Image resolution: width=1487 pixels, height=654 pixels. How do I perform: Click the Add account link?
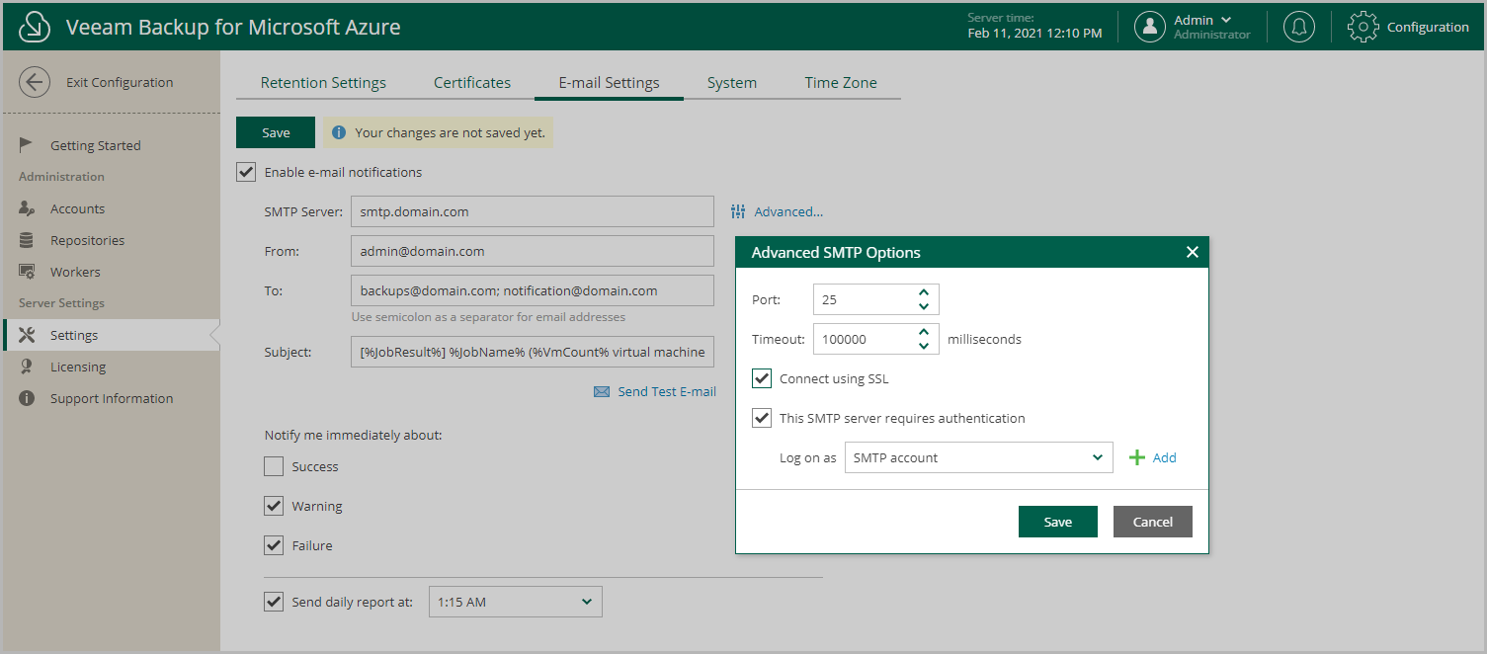pyautogui.click(x=1164, y=457)
